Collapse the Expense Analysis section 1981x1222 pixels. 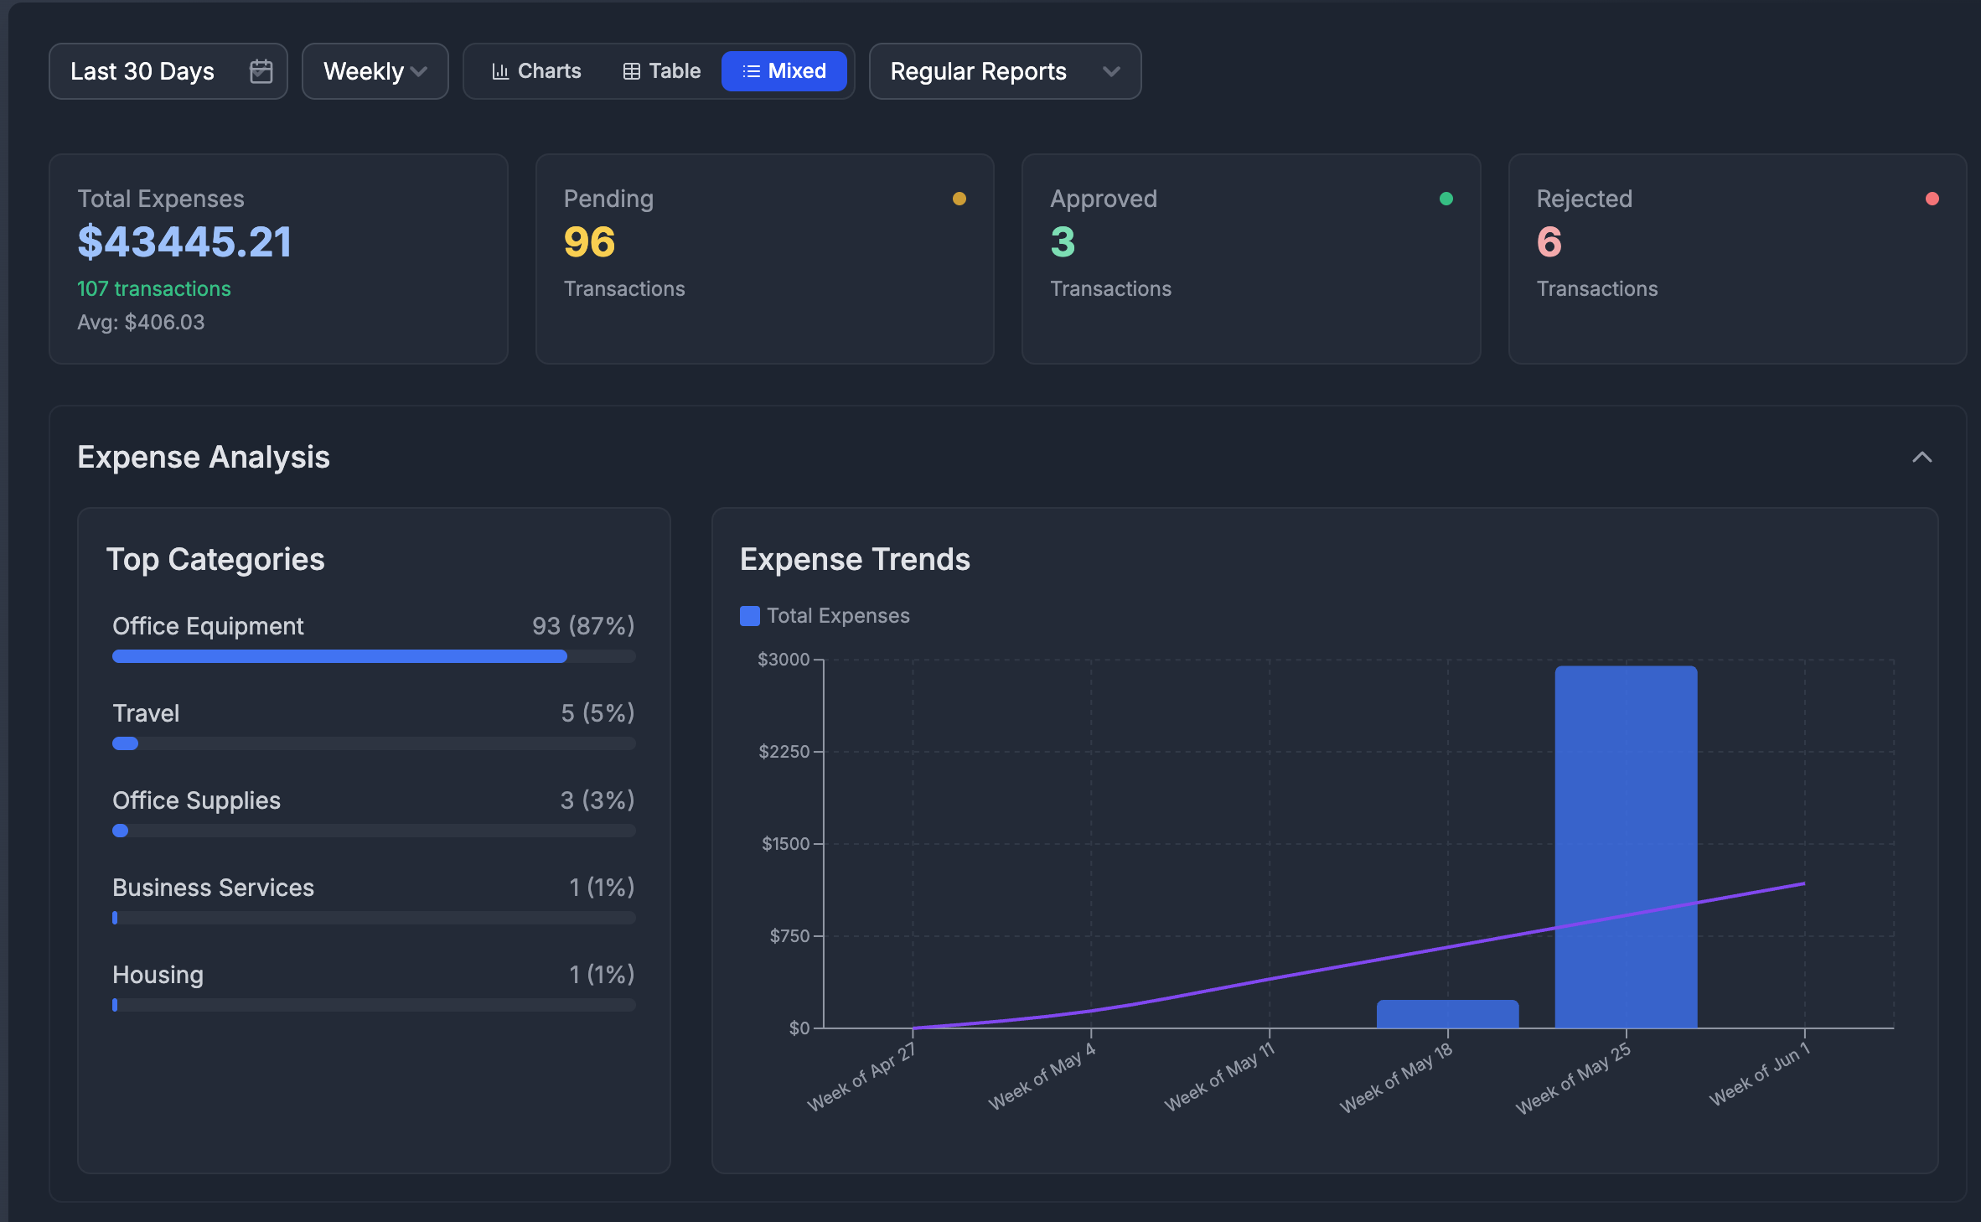click(1924, 458)
